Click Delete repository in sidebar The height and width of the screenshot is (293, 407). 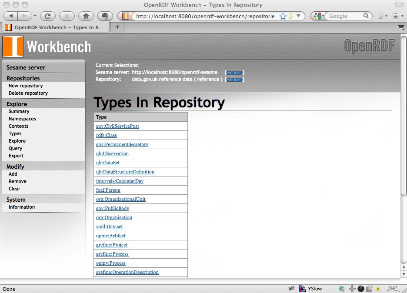tap(28, 93)
